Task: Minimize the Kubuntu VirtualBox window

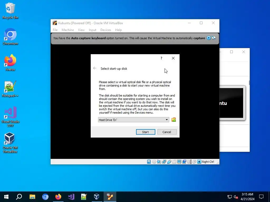Action: [189, 23]
